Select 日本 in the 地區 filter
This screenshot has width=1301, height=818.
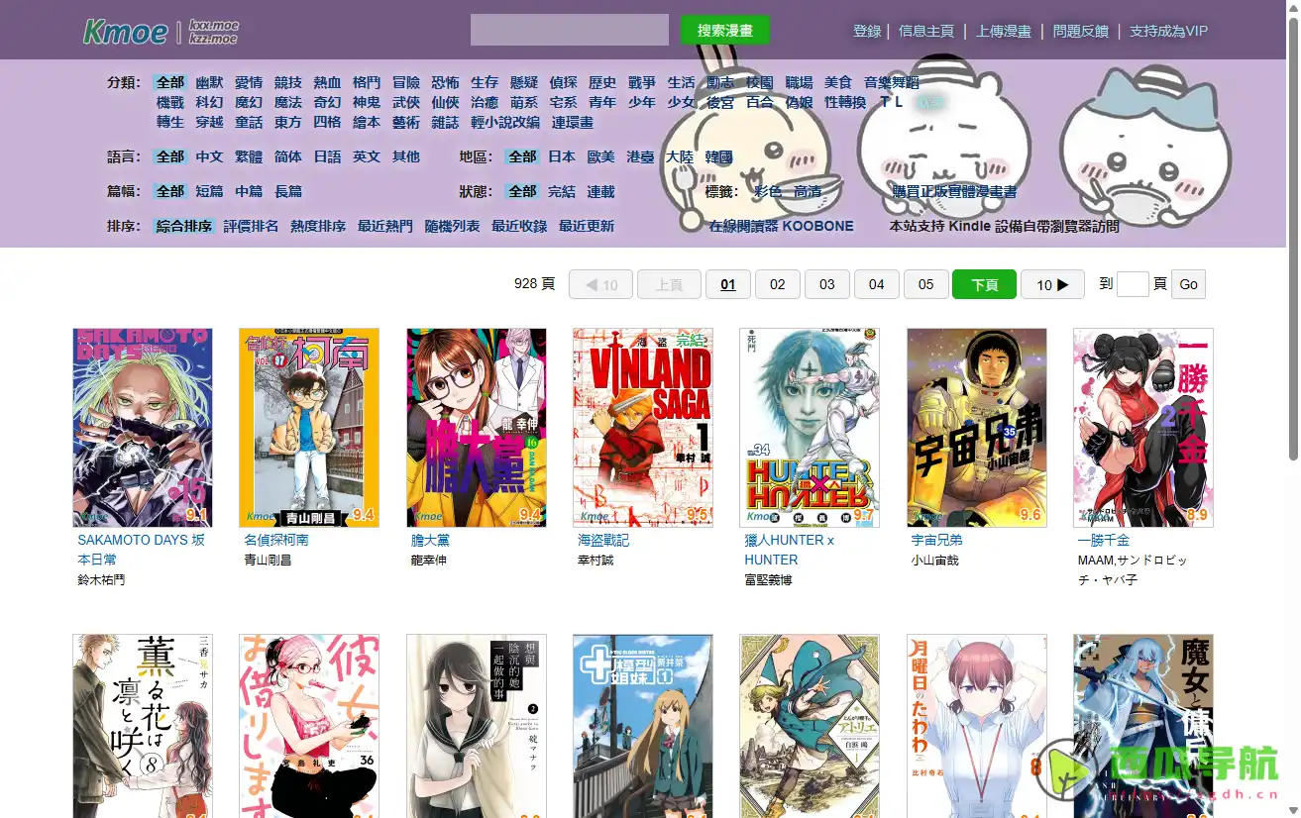[562, 156]
